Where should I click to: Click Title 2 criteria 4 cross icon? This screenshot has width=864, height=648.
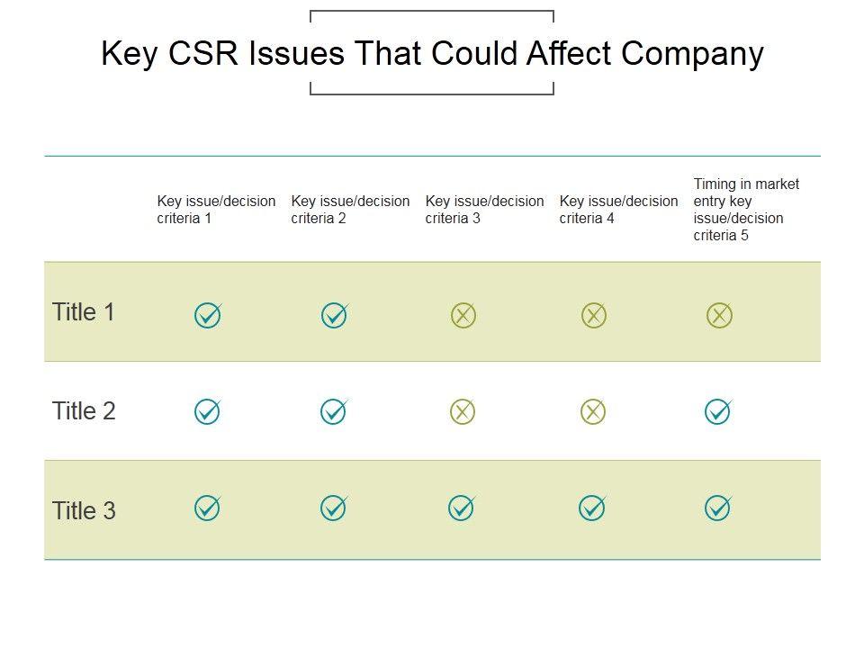click(593, 412)
